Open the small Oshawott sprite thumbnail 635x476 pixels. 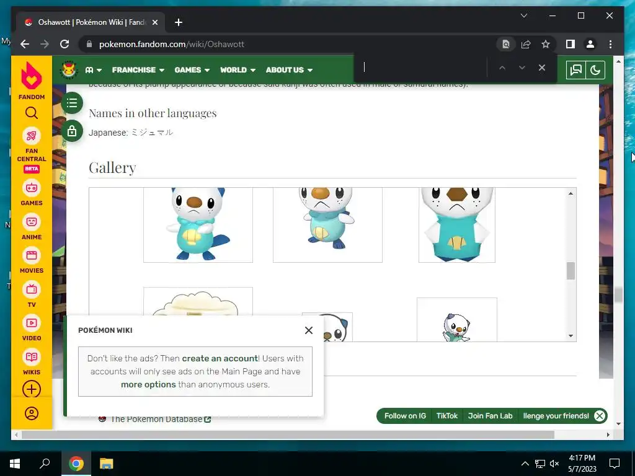(x=457, y=320)
